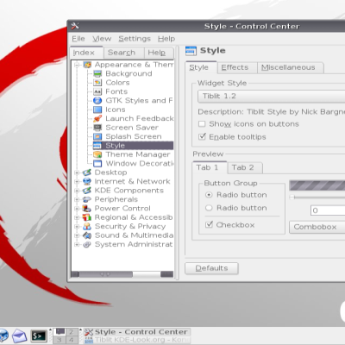Viewport: 345px width, 345px height.
Task: Select the first Radio button in preview
Action: point(209,195)
